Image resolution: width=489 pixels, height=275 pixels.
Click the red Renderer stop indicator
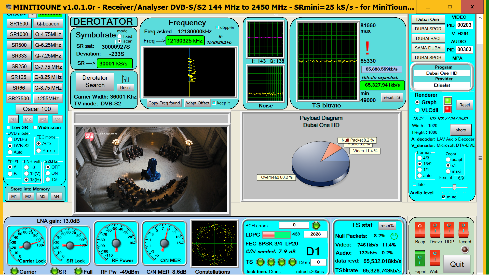pos(448,109)
